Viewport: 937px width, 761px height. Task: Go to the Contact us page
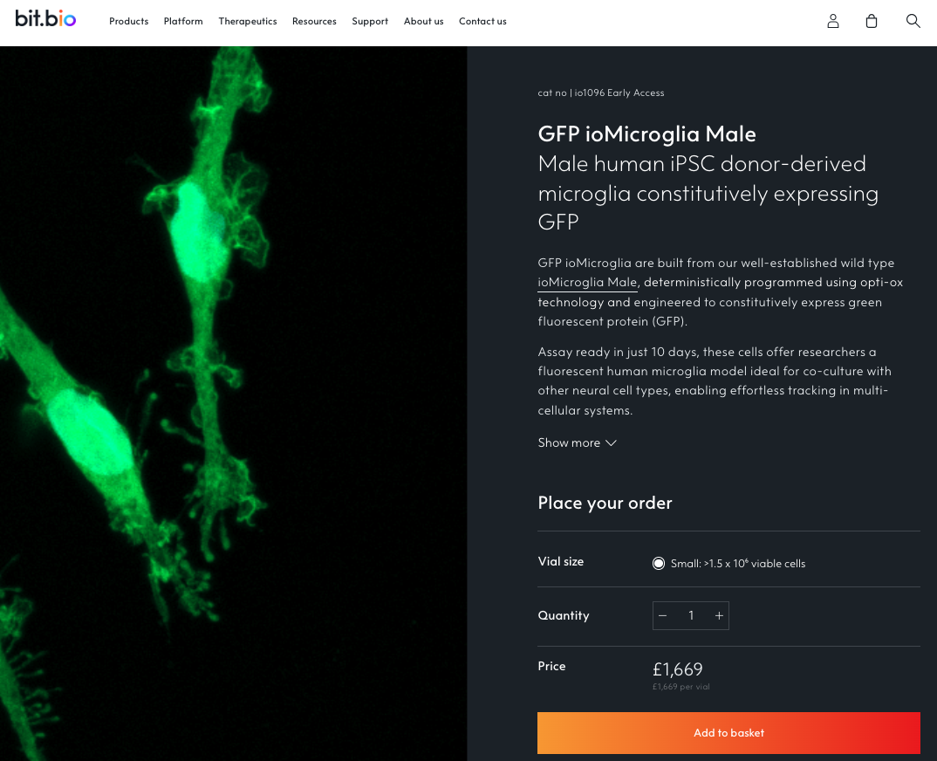click(482, 21)
